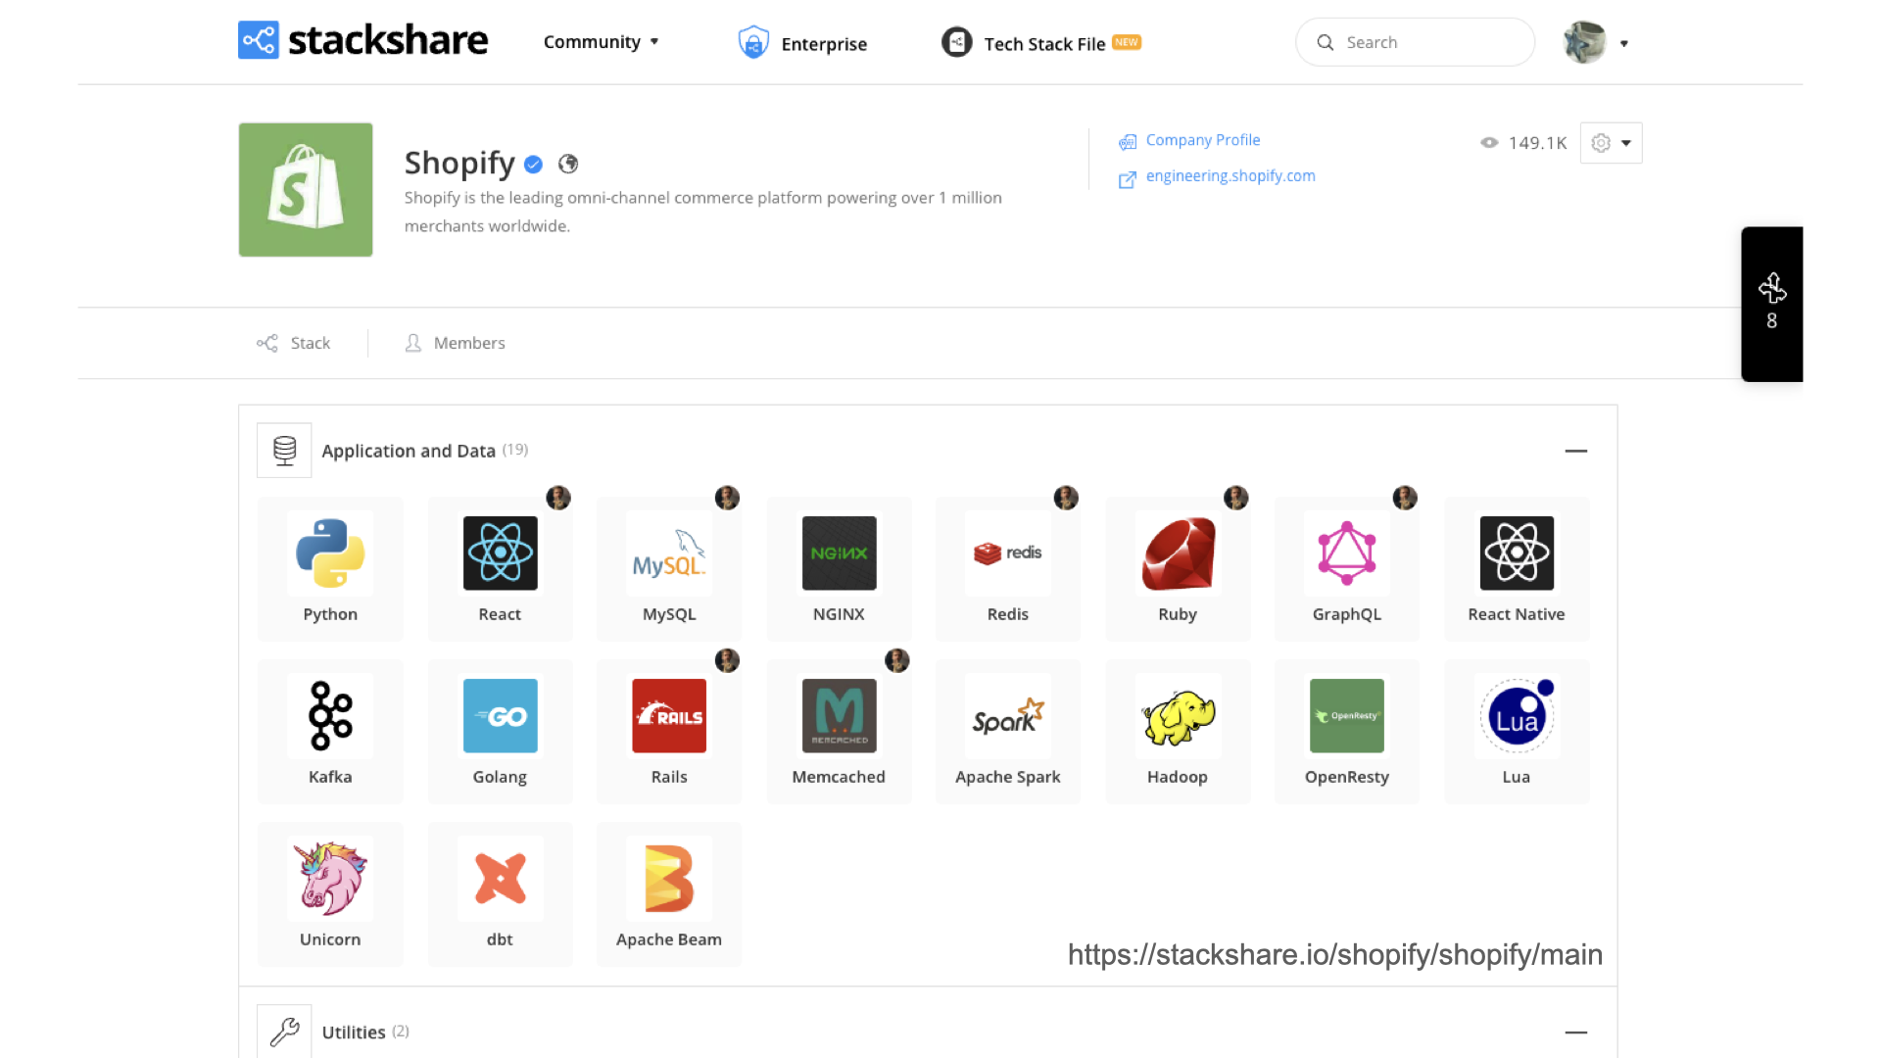The image size is (1881, 1058).
Task: Open the Company Profile link
Action: (x=1202, y=140)
